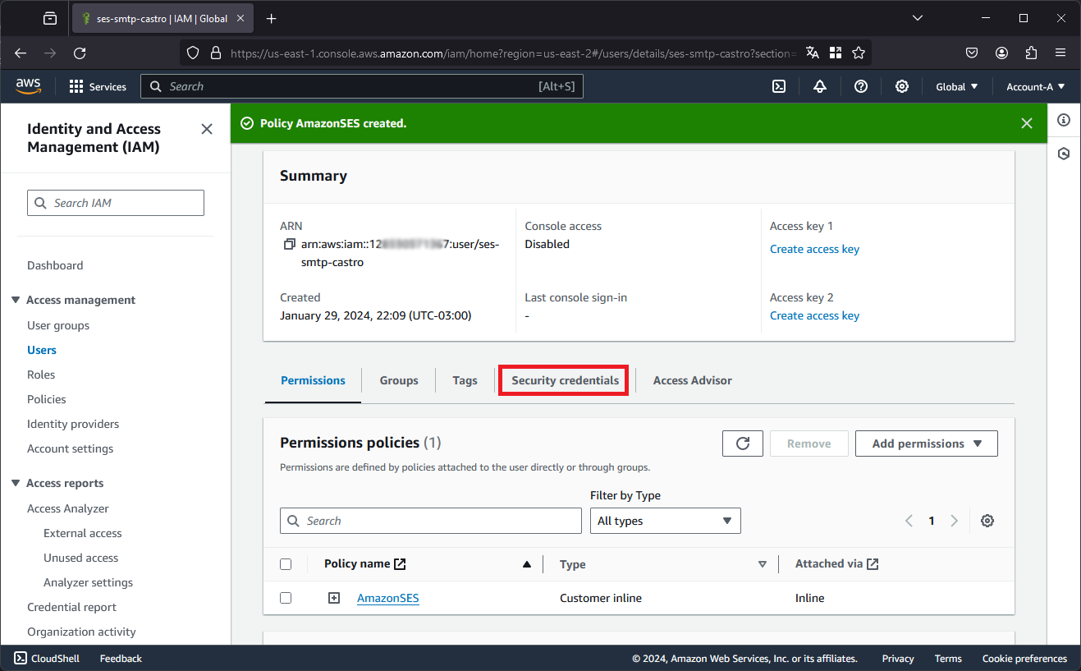Focus the AWS top bar Search field
The width and height of the screenshot is (1081, 671).
coord(362,86)
